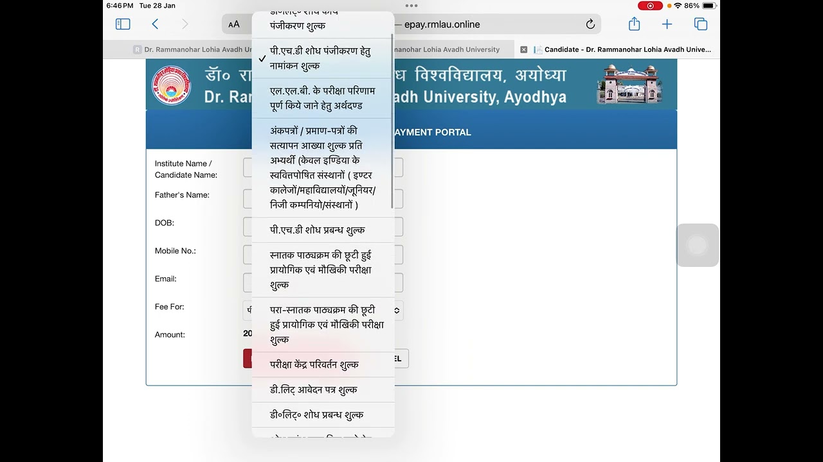The height and width of the screenshot is (462, 823).
Task: Click the 'Father's Name:' label
Action: (182, 195)
